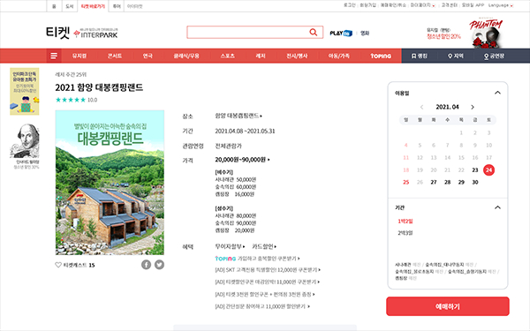Click the 고객센터 link
The width and height of the screenshot is (530, 331).
tap(450, 5)
